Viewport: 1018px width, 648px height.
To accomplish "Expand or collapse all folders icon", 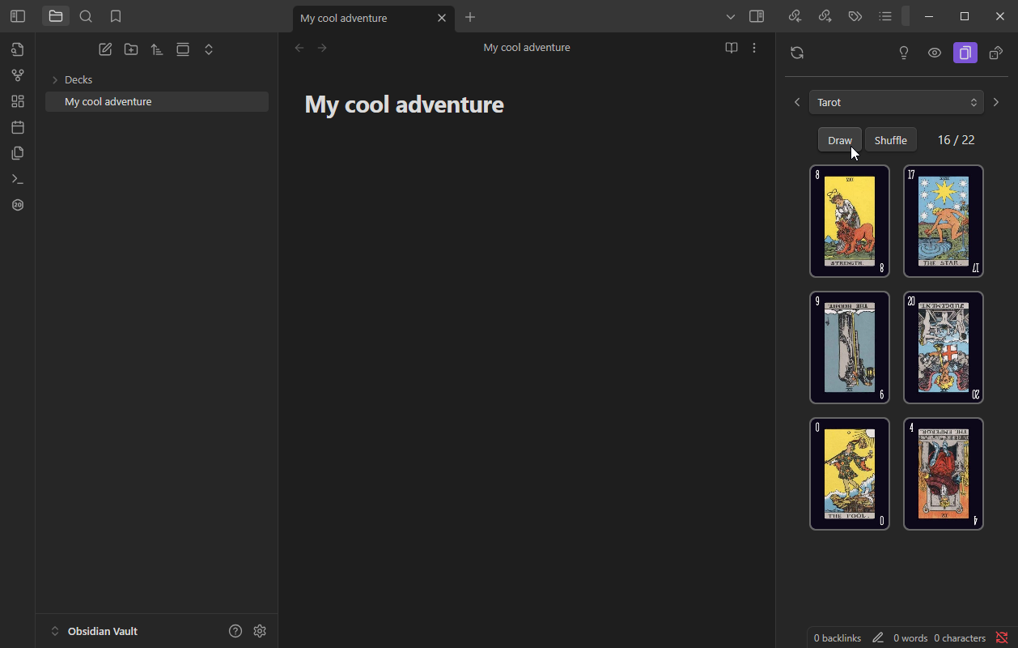I will 209,49.
